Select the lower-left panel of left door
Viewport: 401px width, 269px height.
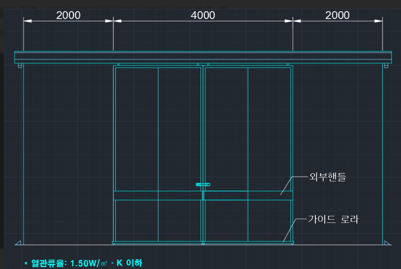[137, 220]
